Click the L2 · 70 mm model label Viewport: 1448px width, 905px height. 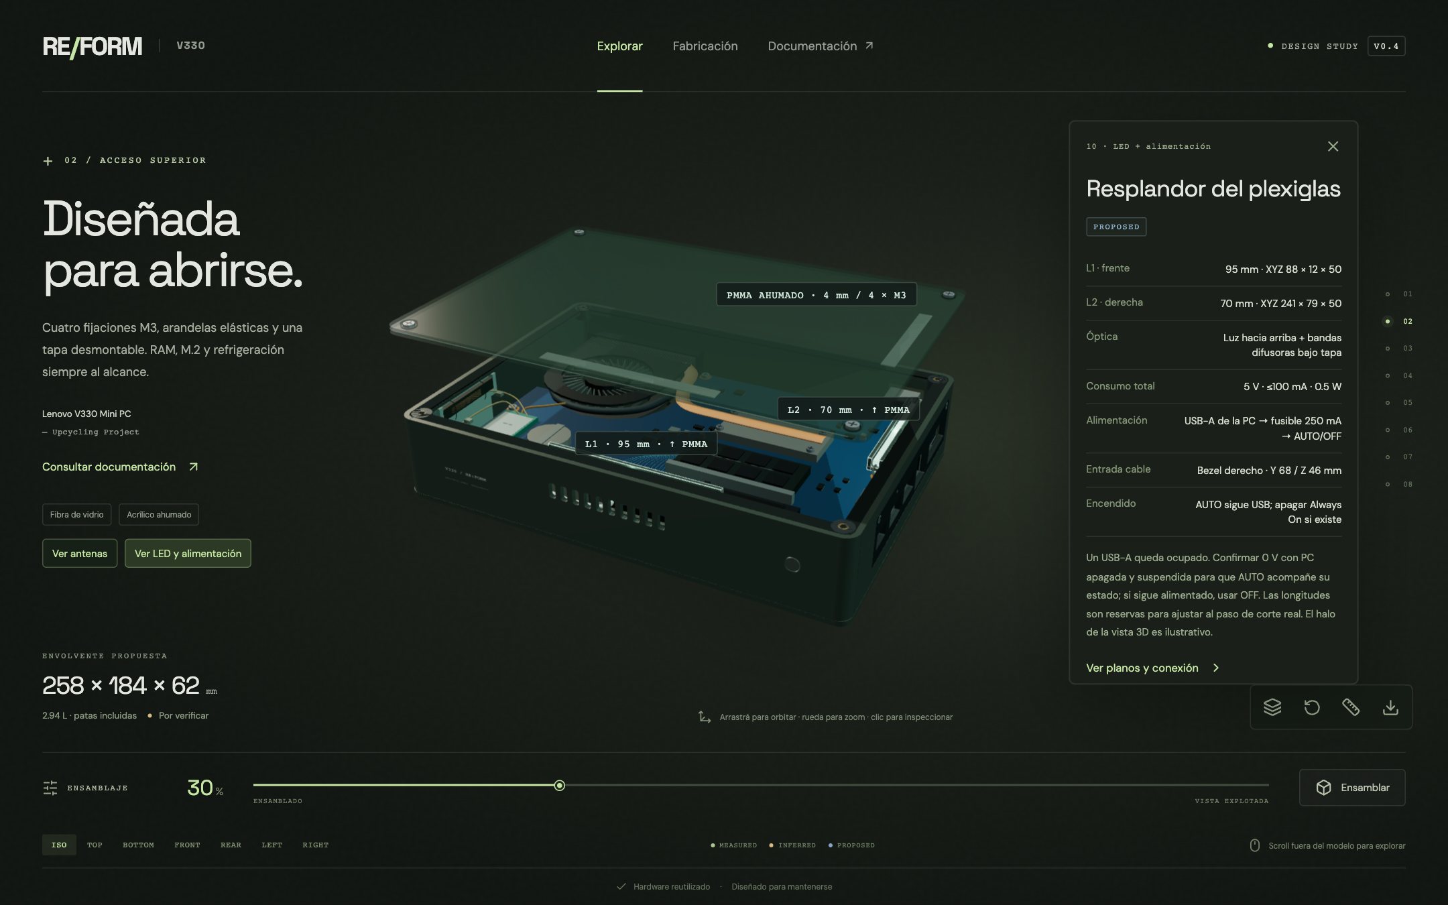pyautogui.click(x=848, y=410)
